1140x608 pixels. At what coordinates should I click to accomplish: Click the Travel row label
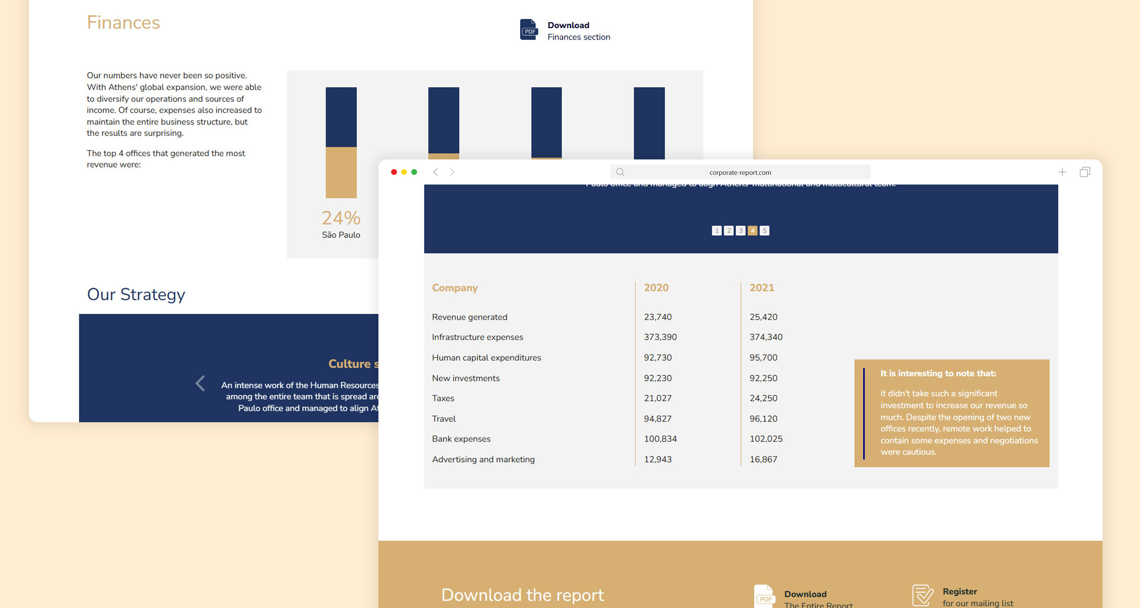pyautogui.click(x=444, y=418)
